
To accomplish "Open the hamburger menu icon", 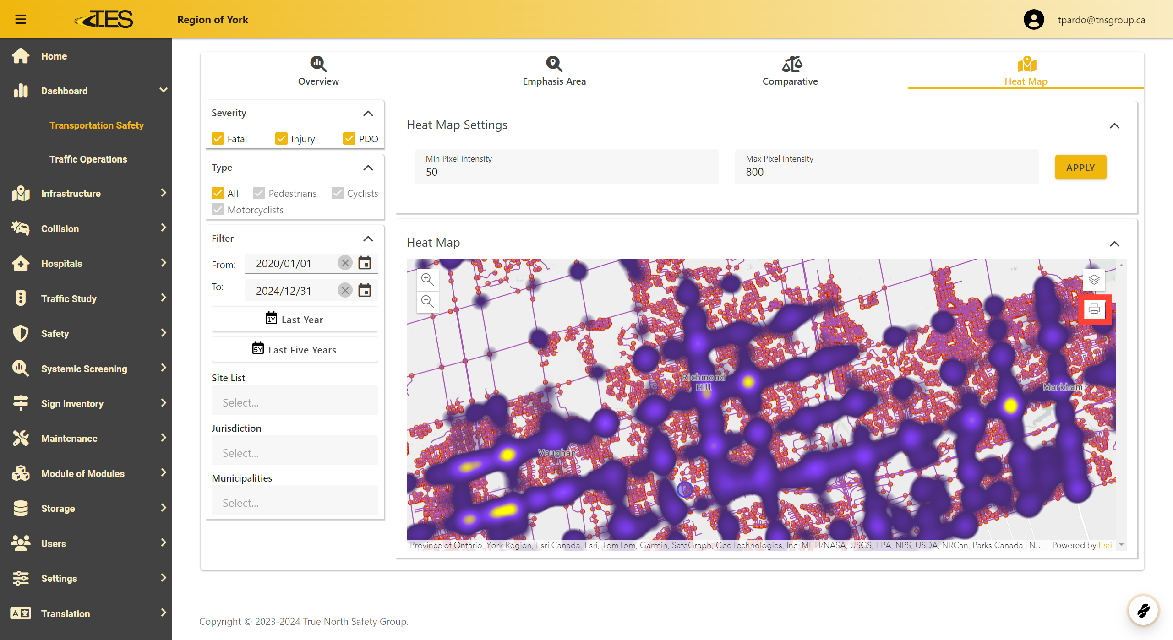I will [x=21, y=19].
